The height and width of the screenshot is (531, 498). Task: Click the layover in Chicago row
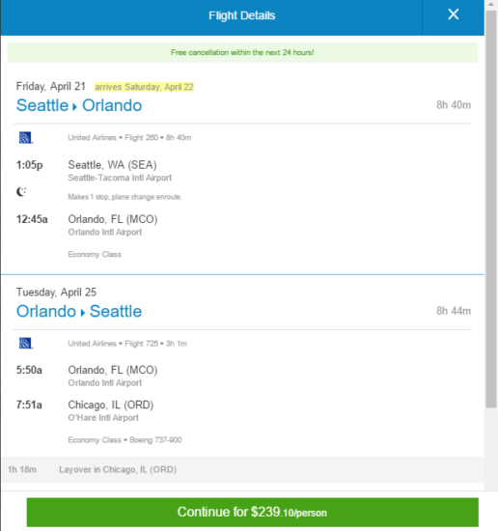[242, 470]
